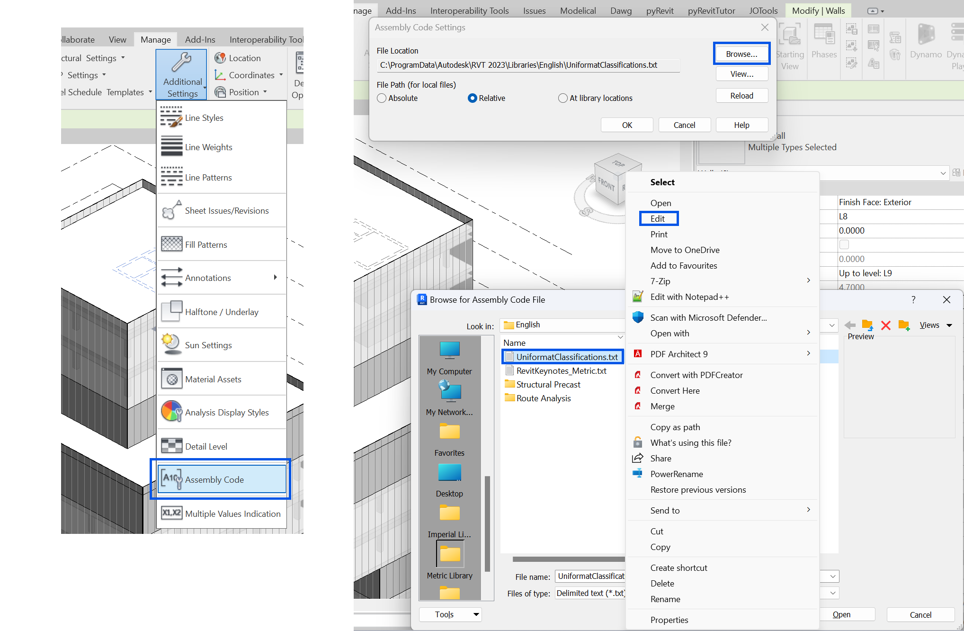Viewport: 964px width, 631px height.
Task: Click the Browse... button
Action: pos(741,54)
